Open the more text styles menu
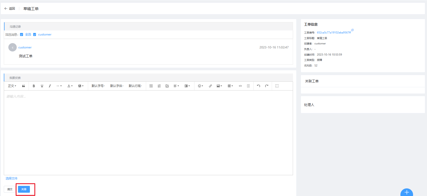This screenshot has width=427, height=196. (x=59, y=86)
